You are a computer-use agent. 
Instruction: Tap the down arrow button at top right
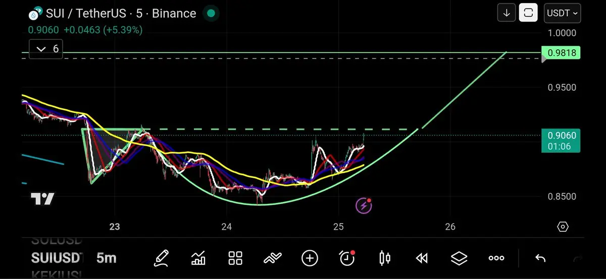pyautogui.click(x=507, y=13)
